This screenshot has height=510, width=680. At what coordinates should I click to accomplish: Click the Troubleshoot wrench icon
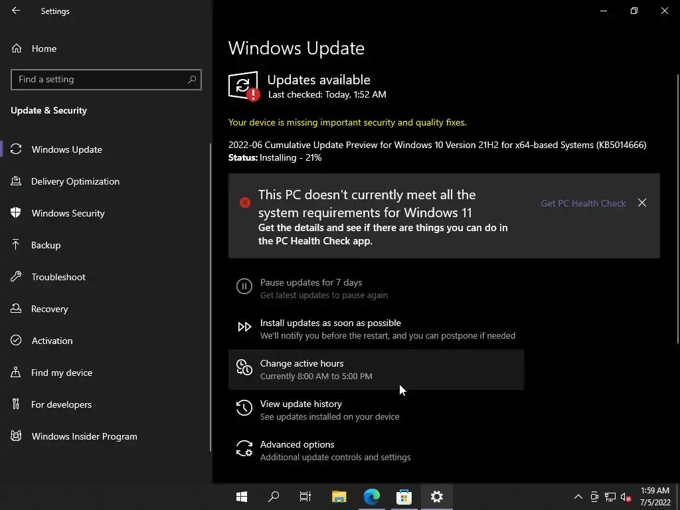click(x=16, y=276)
